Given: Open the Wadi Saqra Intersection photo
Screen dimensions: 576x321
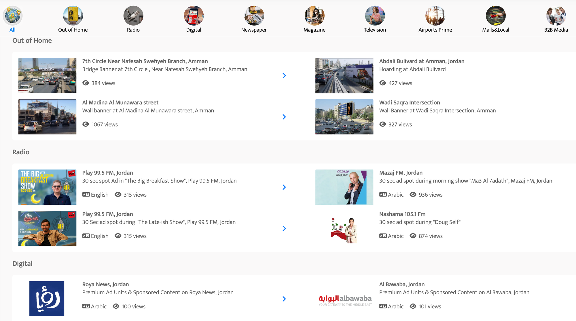Looking at the screenshot, I should (344, 117).
